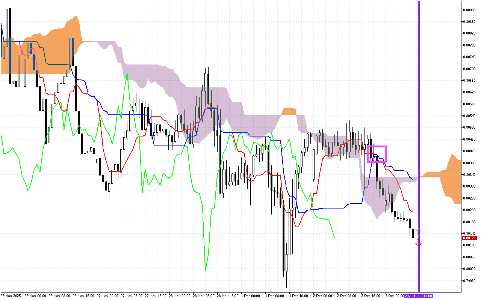Click the 1 Dec 08:00 time axis label
The width and height of the screenshot is (481, 300).
(277, 296)
